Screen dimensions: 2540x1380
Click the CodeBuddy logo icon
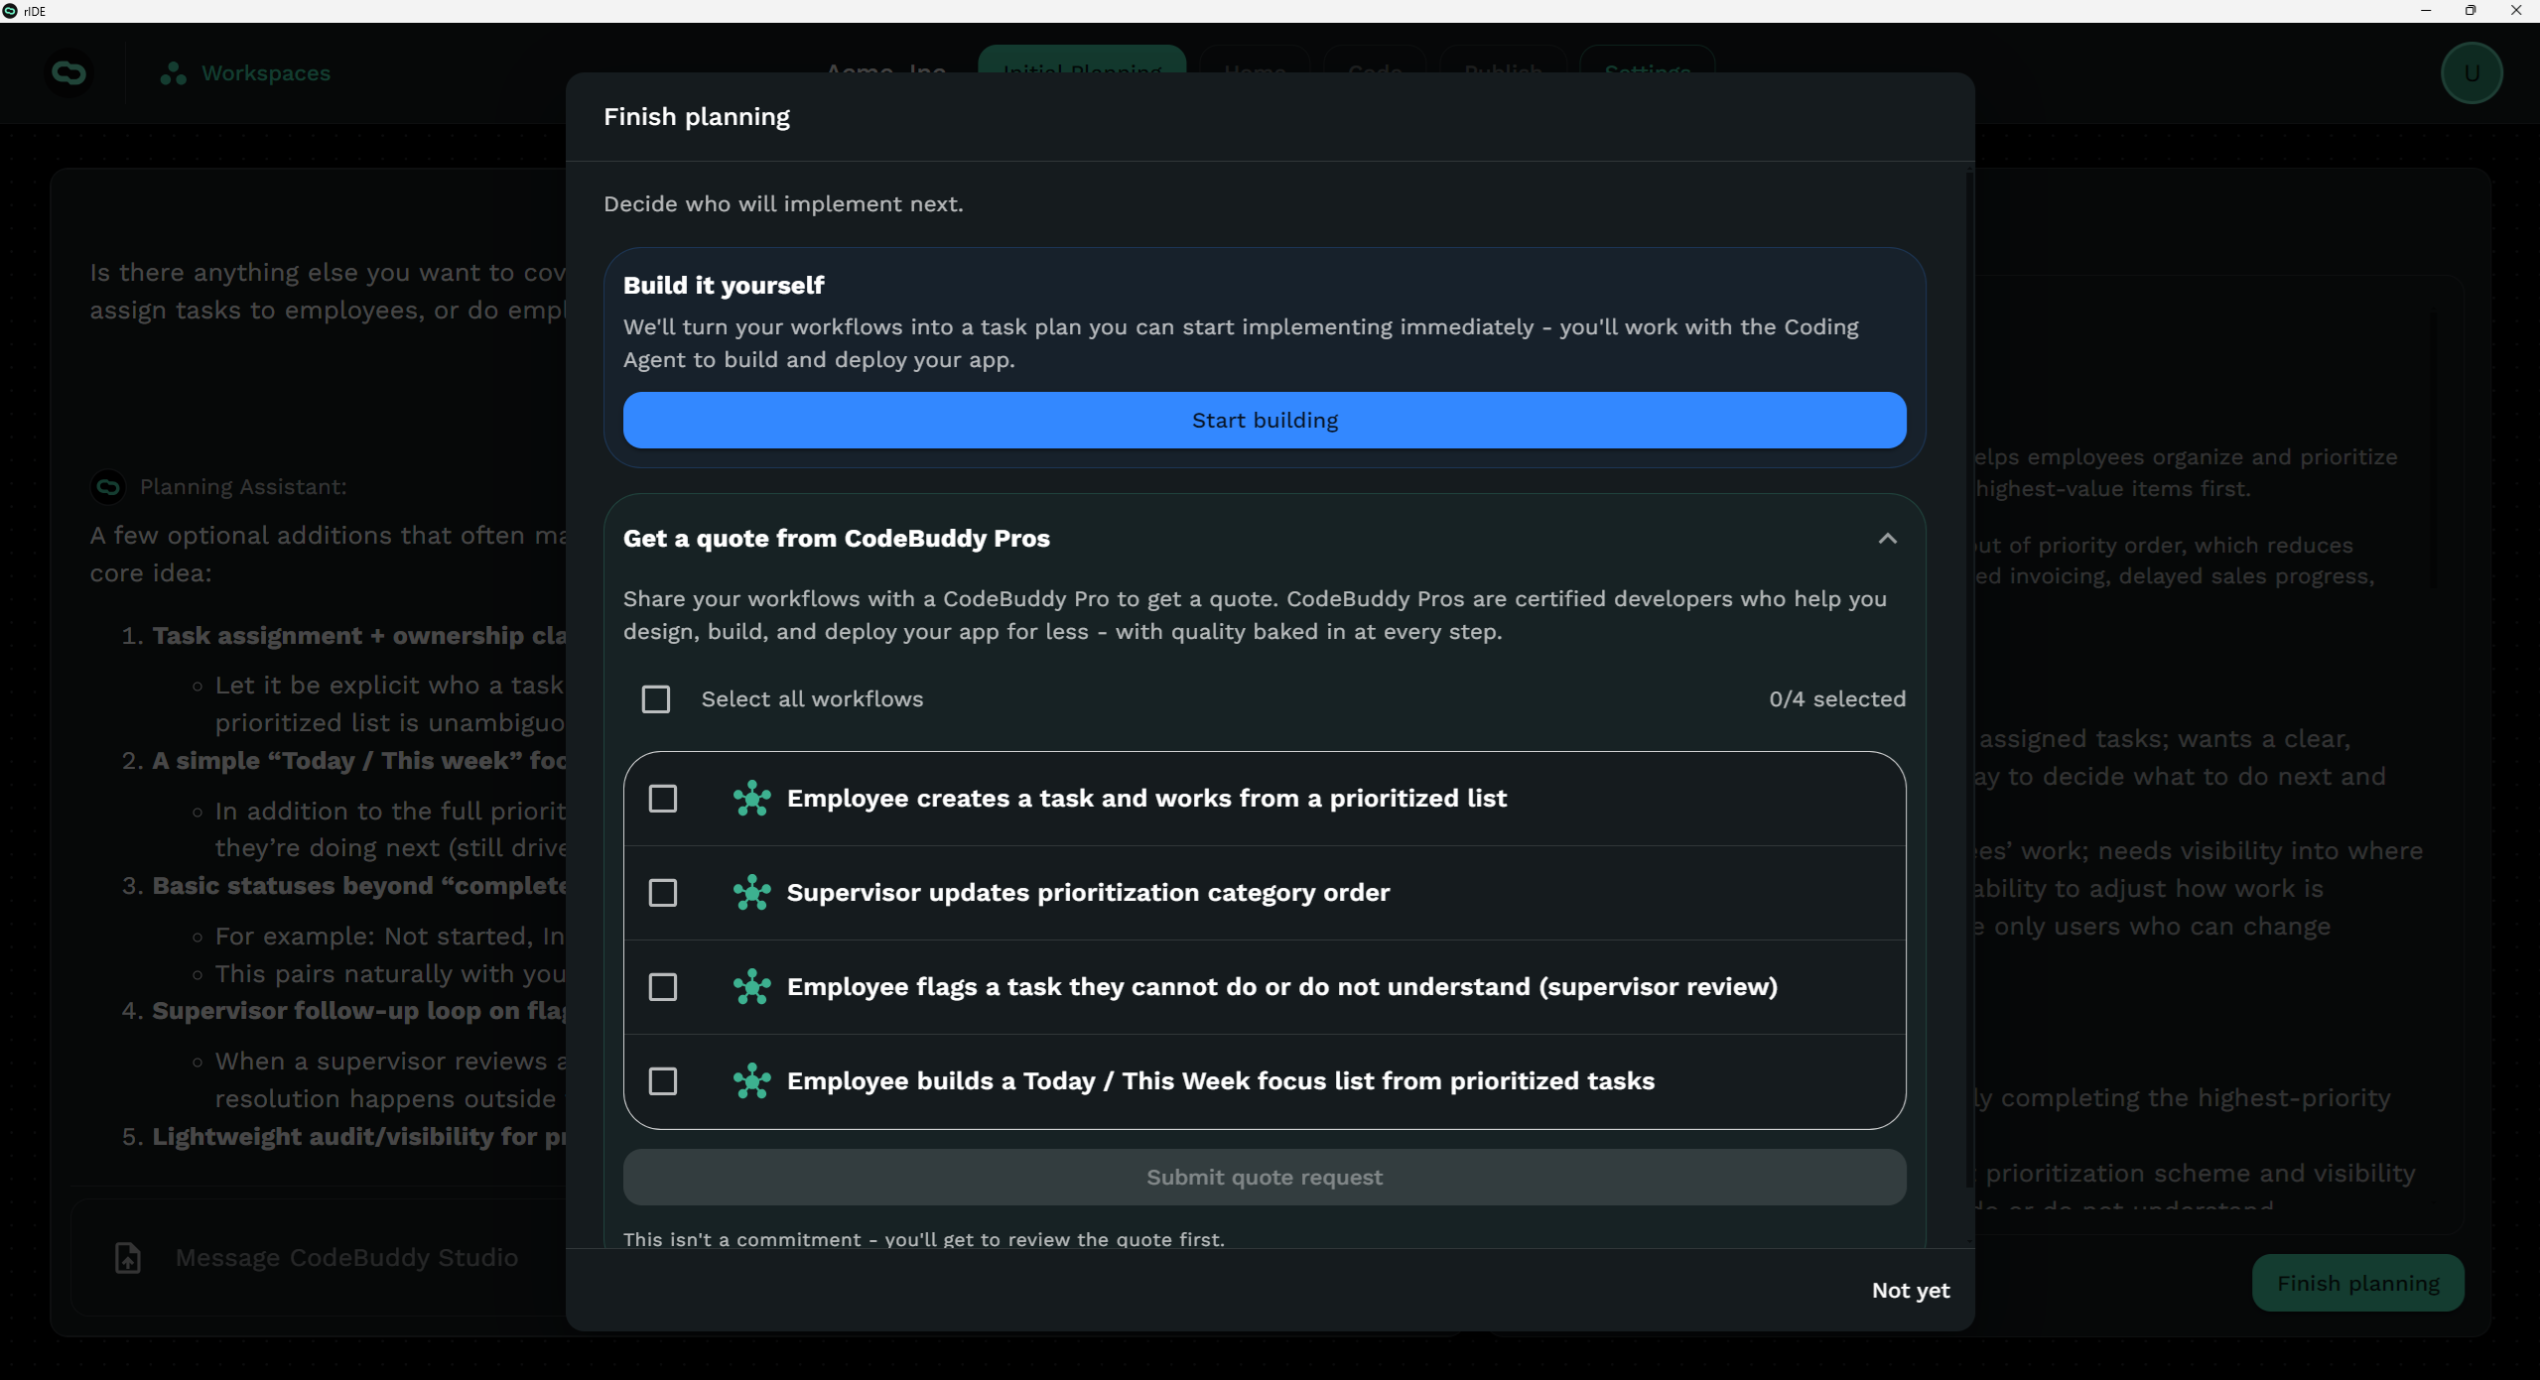click(x=68, y=73)
